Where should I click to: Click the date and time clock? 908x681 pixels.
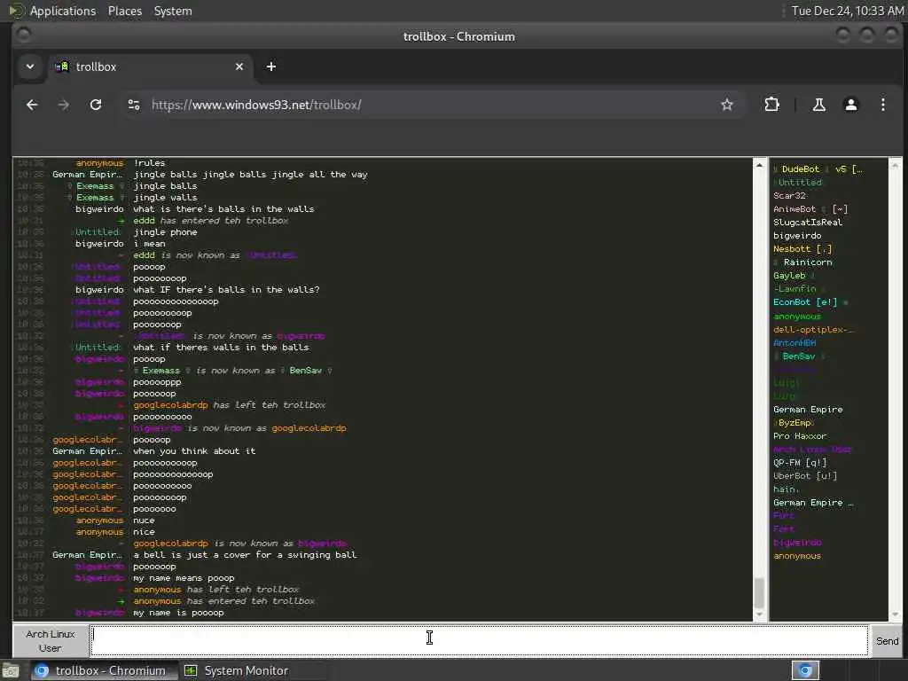click(x=847, y=11)
